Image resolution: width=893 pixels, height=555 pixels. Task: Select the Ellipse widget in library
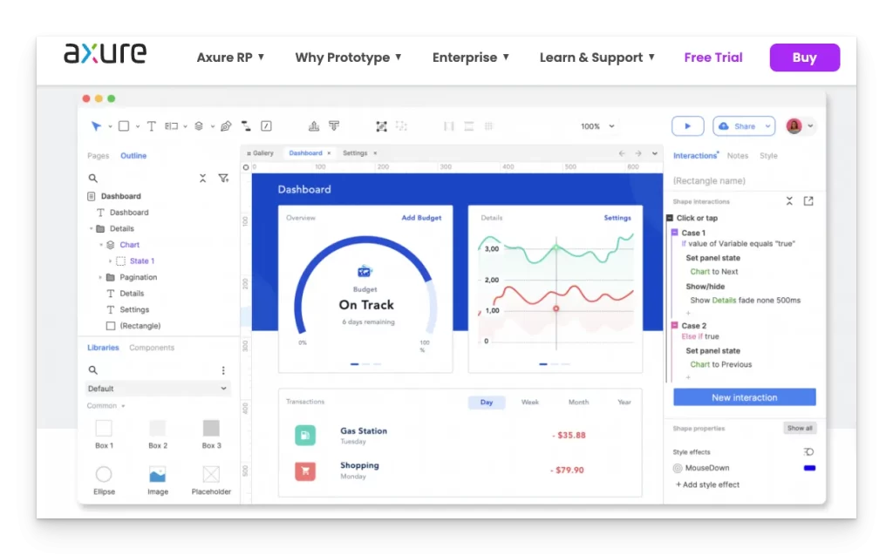tap(104, 480)
